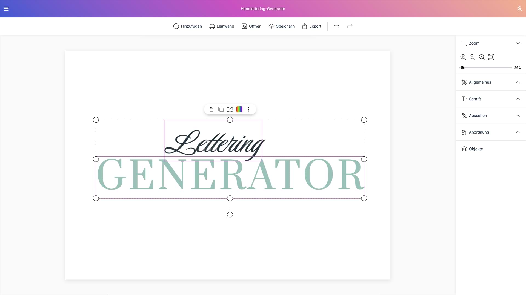Fit canvas to screen icon
Image resolution: width=526 pixels, height=295 pixels.
pos(491,57)
